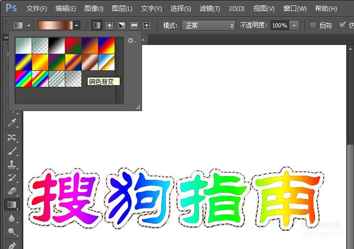Select the Brush tool

[x=12, y=151]
